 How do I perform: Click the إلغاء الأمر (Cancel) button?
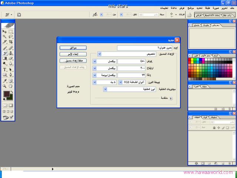coord(73,54)
